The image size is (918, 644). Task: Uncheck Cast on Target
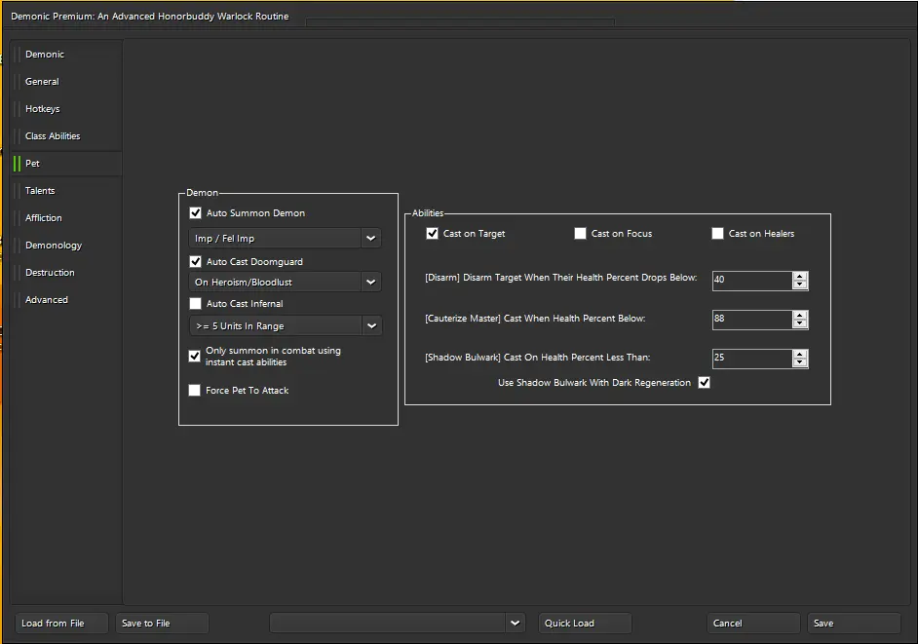coord(432,234)
